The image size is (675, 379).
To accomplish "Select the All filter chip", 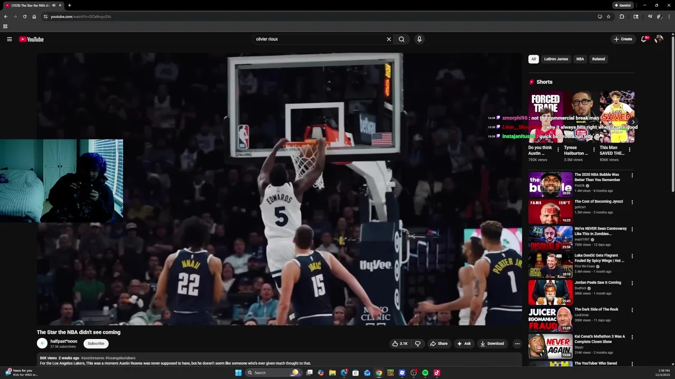I will tap(533, 59).
